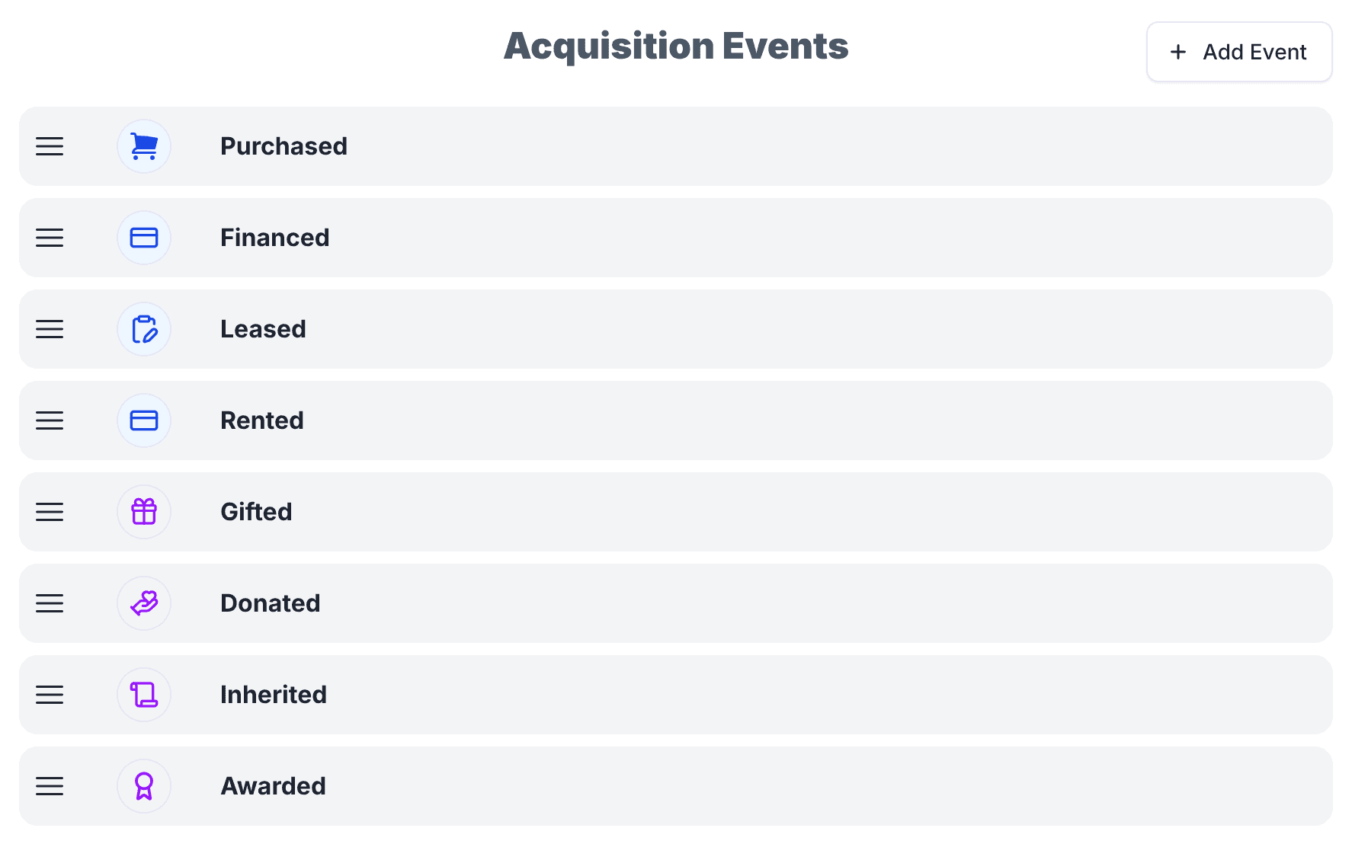Image resolution: width=1352 pixels, height=844 pixels.
Task: Click the drag handle for Awarded row
Action: tap(50, 786)
